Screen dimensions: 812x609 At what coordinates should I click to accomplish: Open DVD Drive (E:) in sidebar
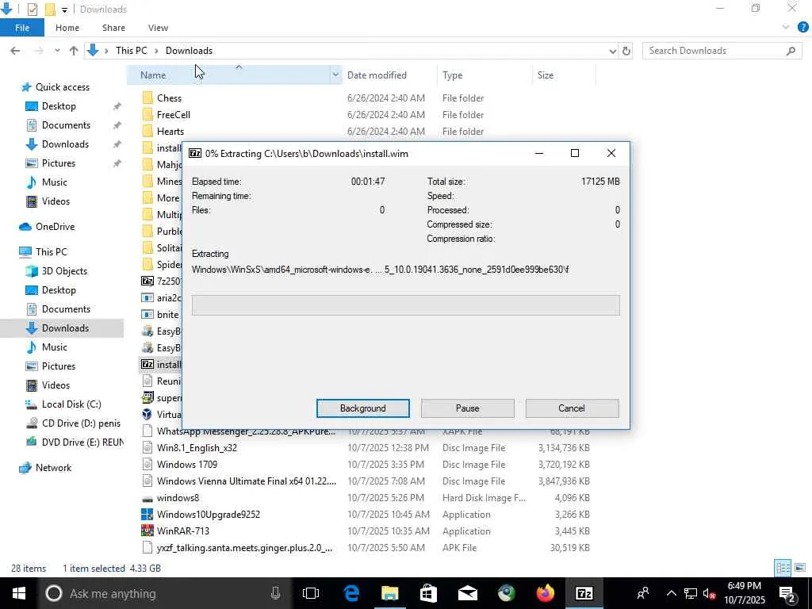[x=82, y=442]
